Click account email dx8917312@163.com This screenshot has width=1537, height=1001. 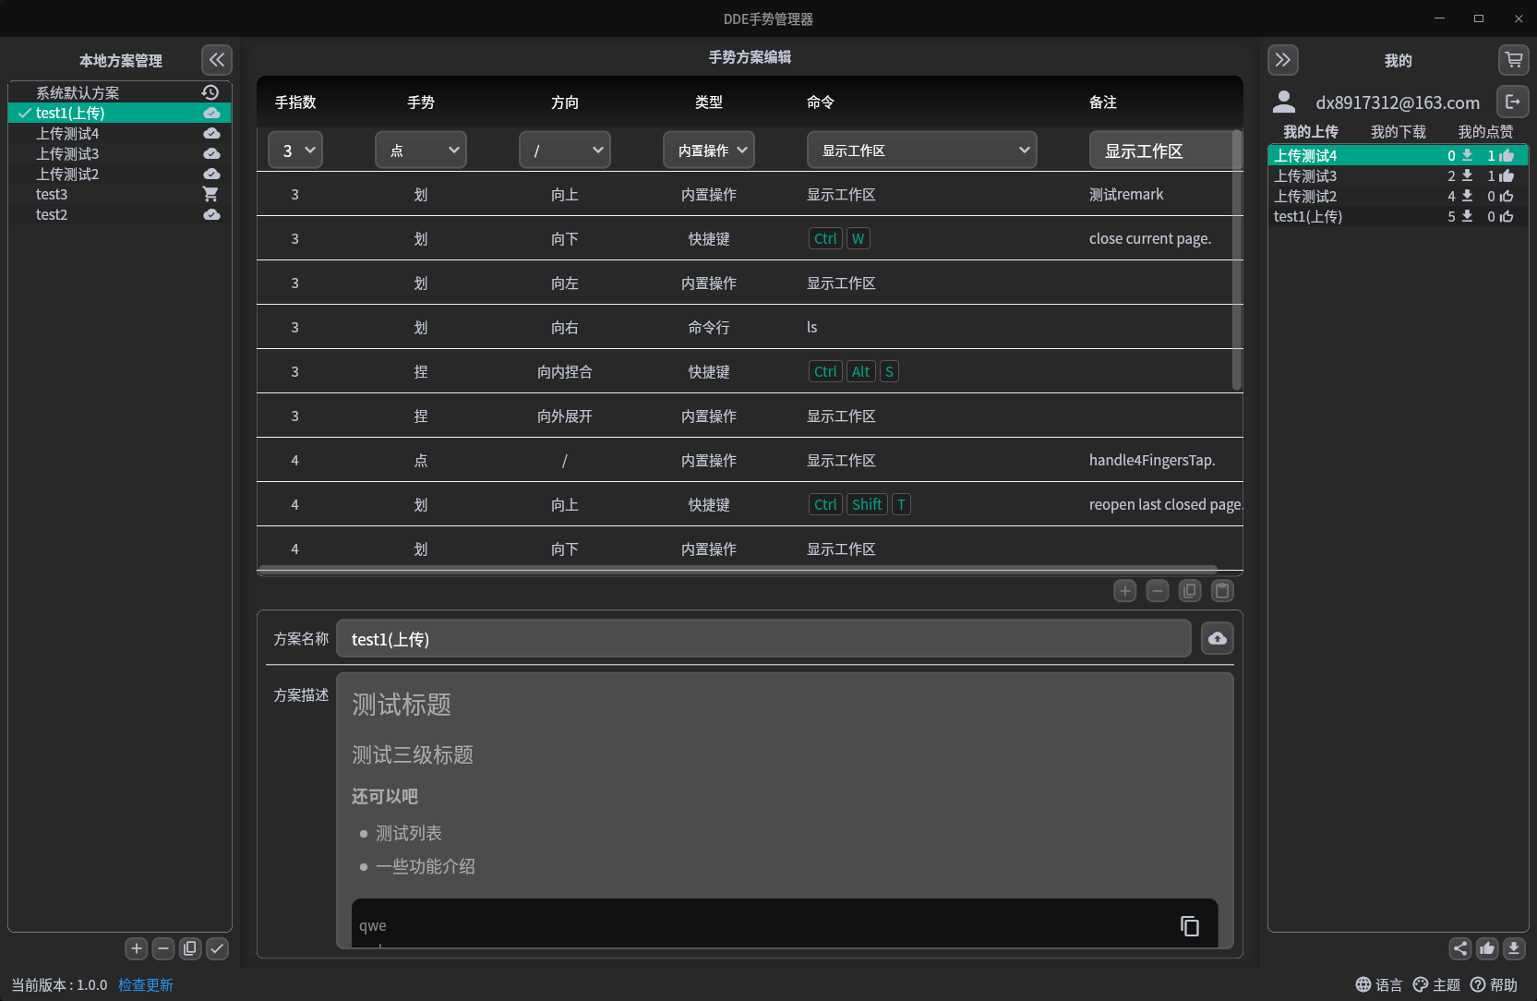click(1398, 103)
